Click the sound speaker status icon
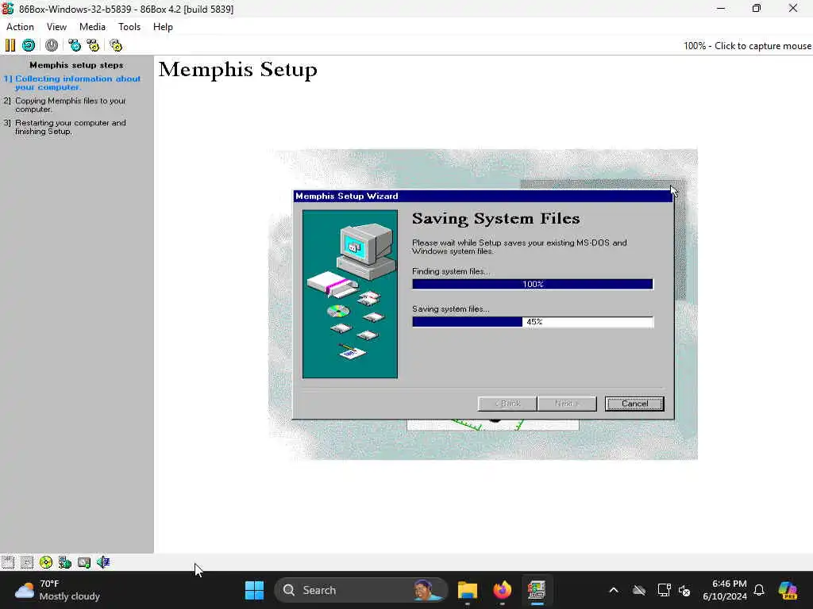Viewport: 813px width, 609px height. 103,562
